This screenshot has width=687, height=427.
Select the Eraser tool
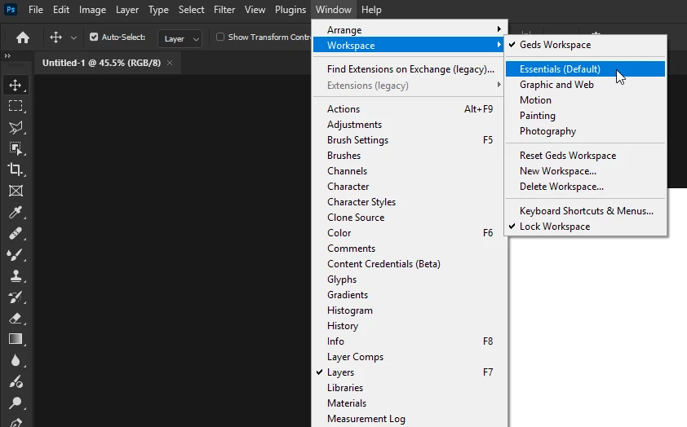click(x=16, y=318)
